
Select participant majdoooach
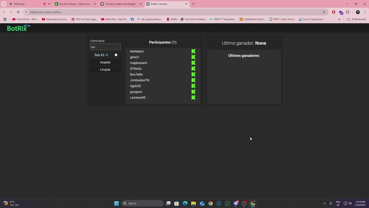click(x=139, y=63)
